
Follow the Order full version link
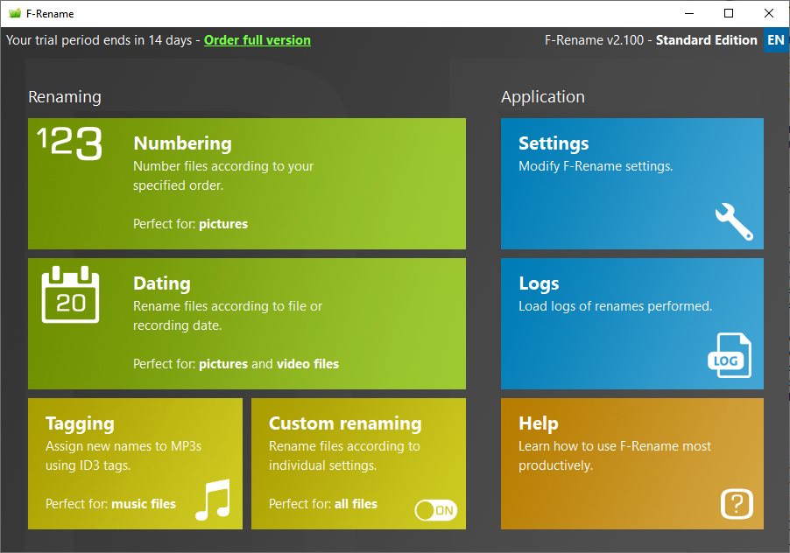tap(257, 40)
